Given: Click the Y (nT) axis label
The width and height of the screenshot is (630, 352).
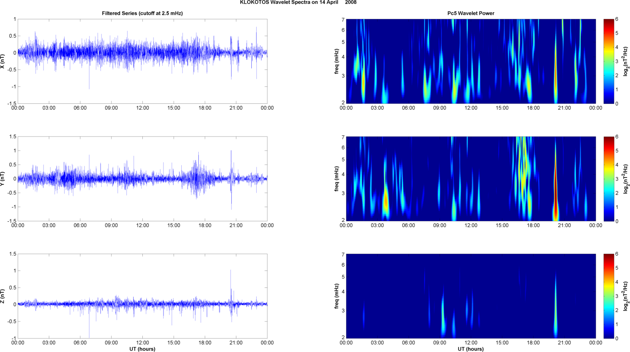Looking at the screenshot, I should point(2,179).
